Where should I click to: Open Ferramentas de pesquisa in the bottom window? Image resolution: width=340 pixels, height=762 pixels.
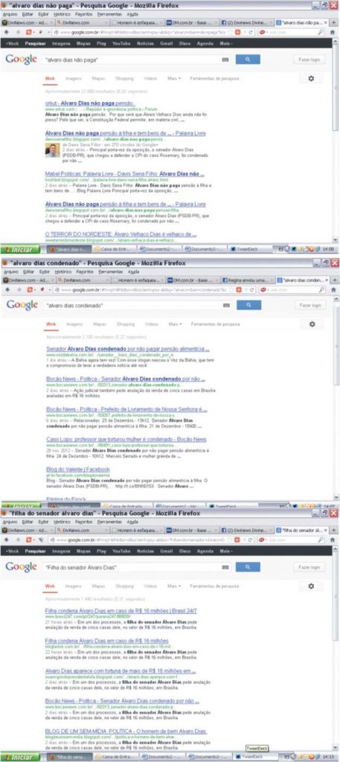pyautogui.click(x=214, y=586)
